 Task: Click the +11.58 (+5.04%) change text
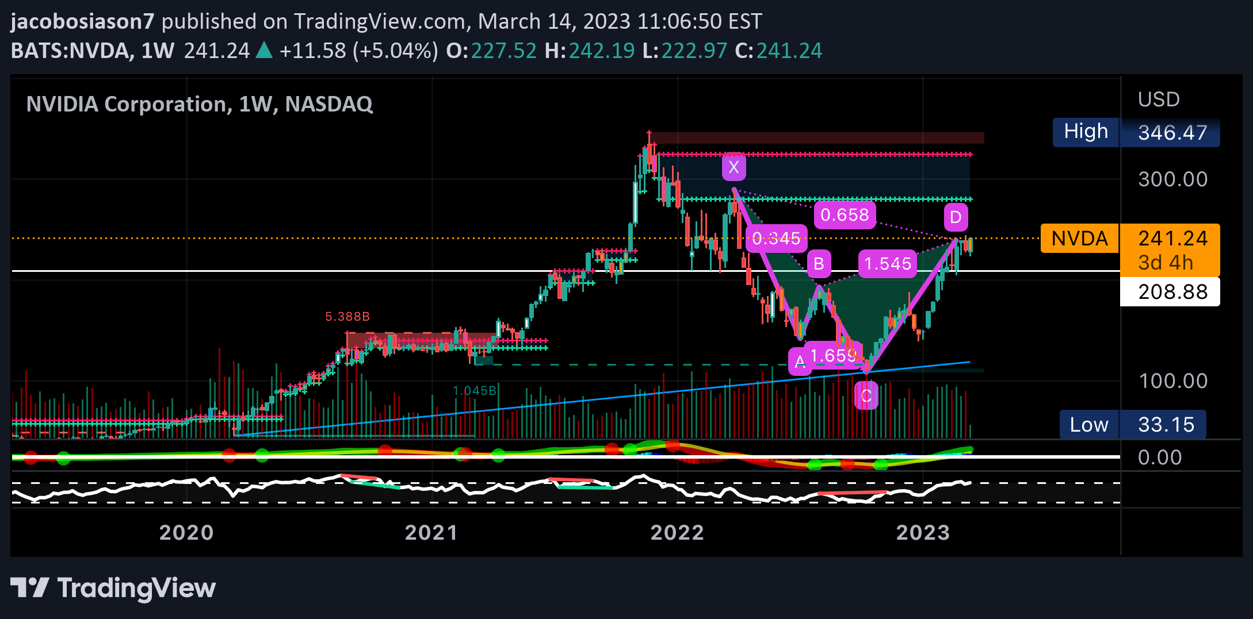pos(359,51)
